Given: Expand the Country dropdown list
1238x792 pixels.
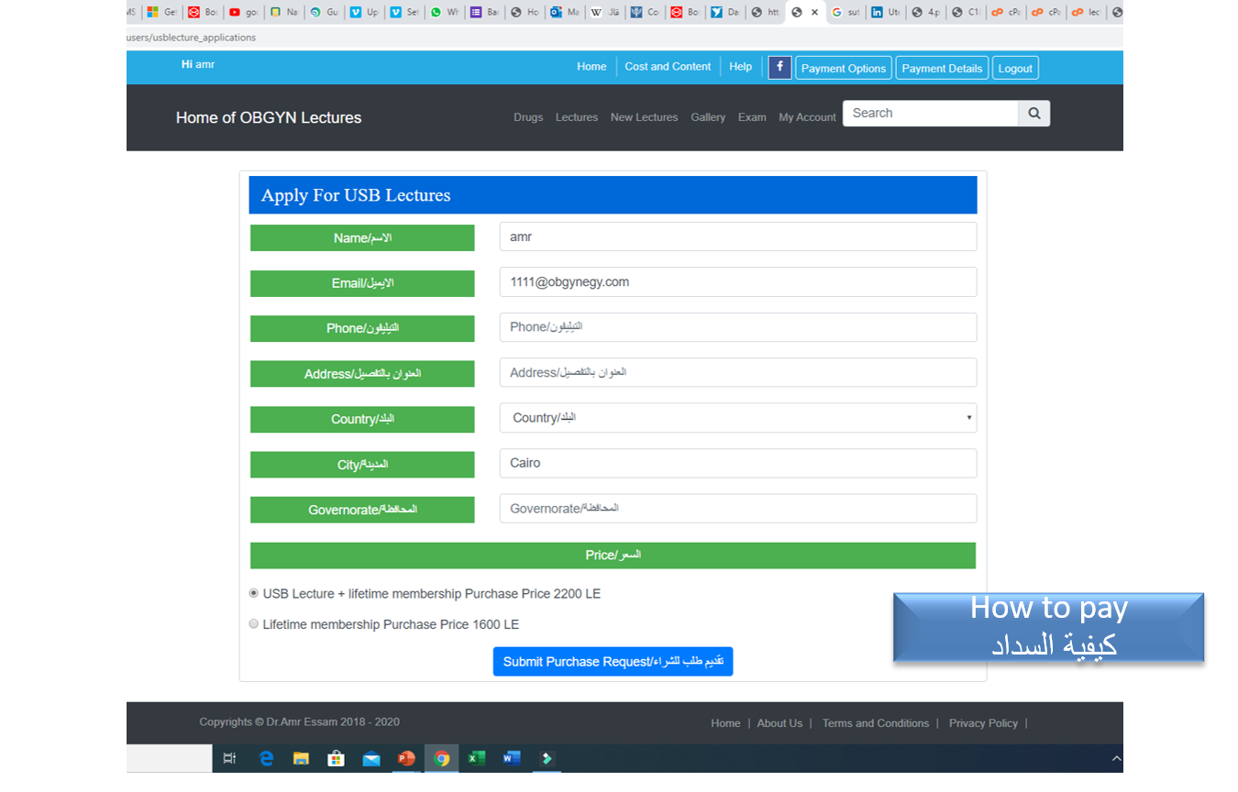Looking at the screenshot, I should pyautogui.click(x=737, y=418).
